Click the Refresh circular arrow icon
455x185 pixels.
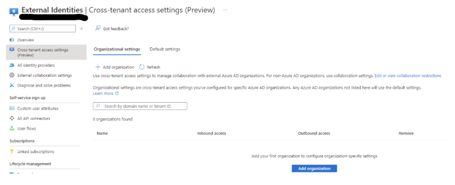click(142, 67)
